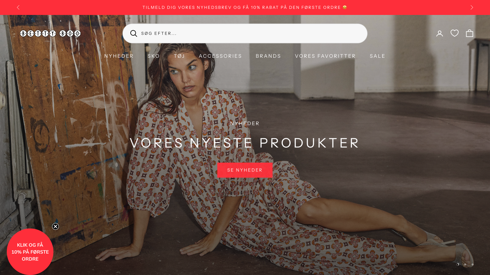Open the SALE section
The height and width of the screenshot is (275, 490).
point(377,56)
